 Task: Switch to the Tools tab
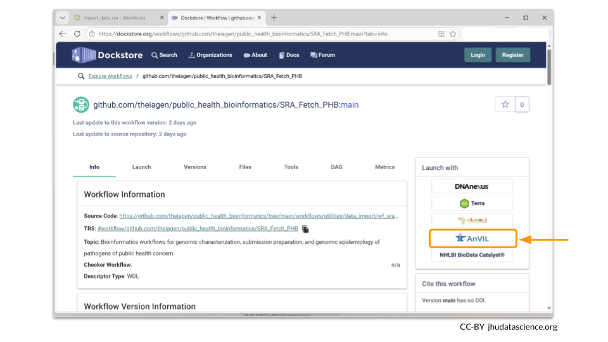pyautogui.click(x=291, y=167)
